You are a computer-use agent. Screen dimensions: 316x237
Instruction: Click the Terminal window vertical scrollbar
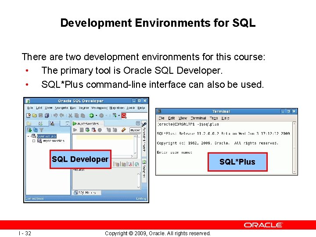pyautogui.click(x=294, y=147)
